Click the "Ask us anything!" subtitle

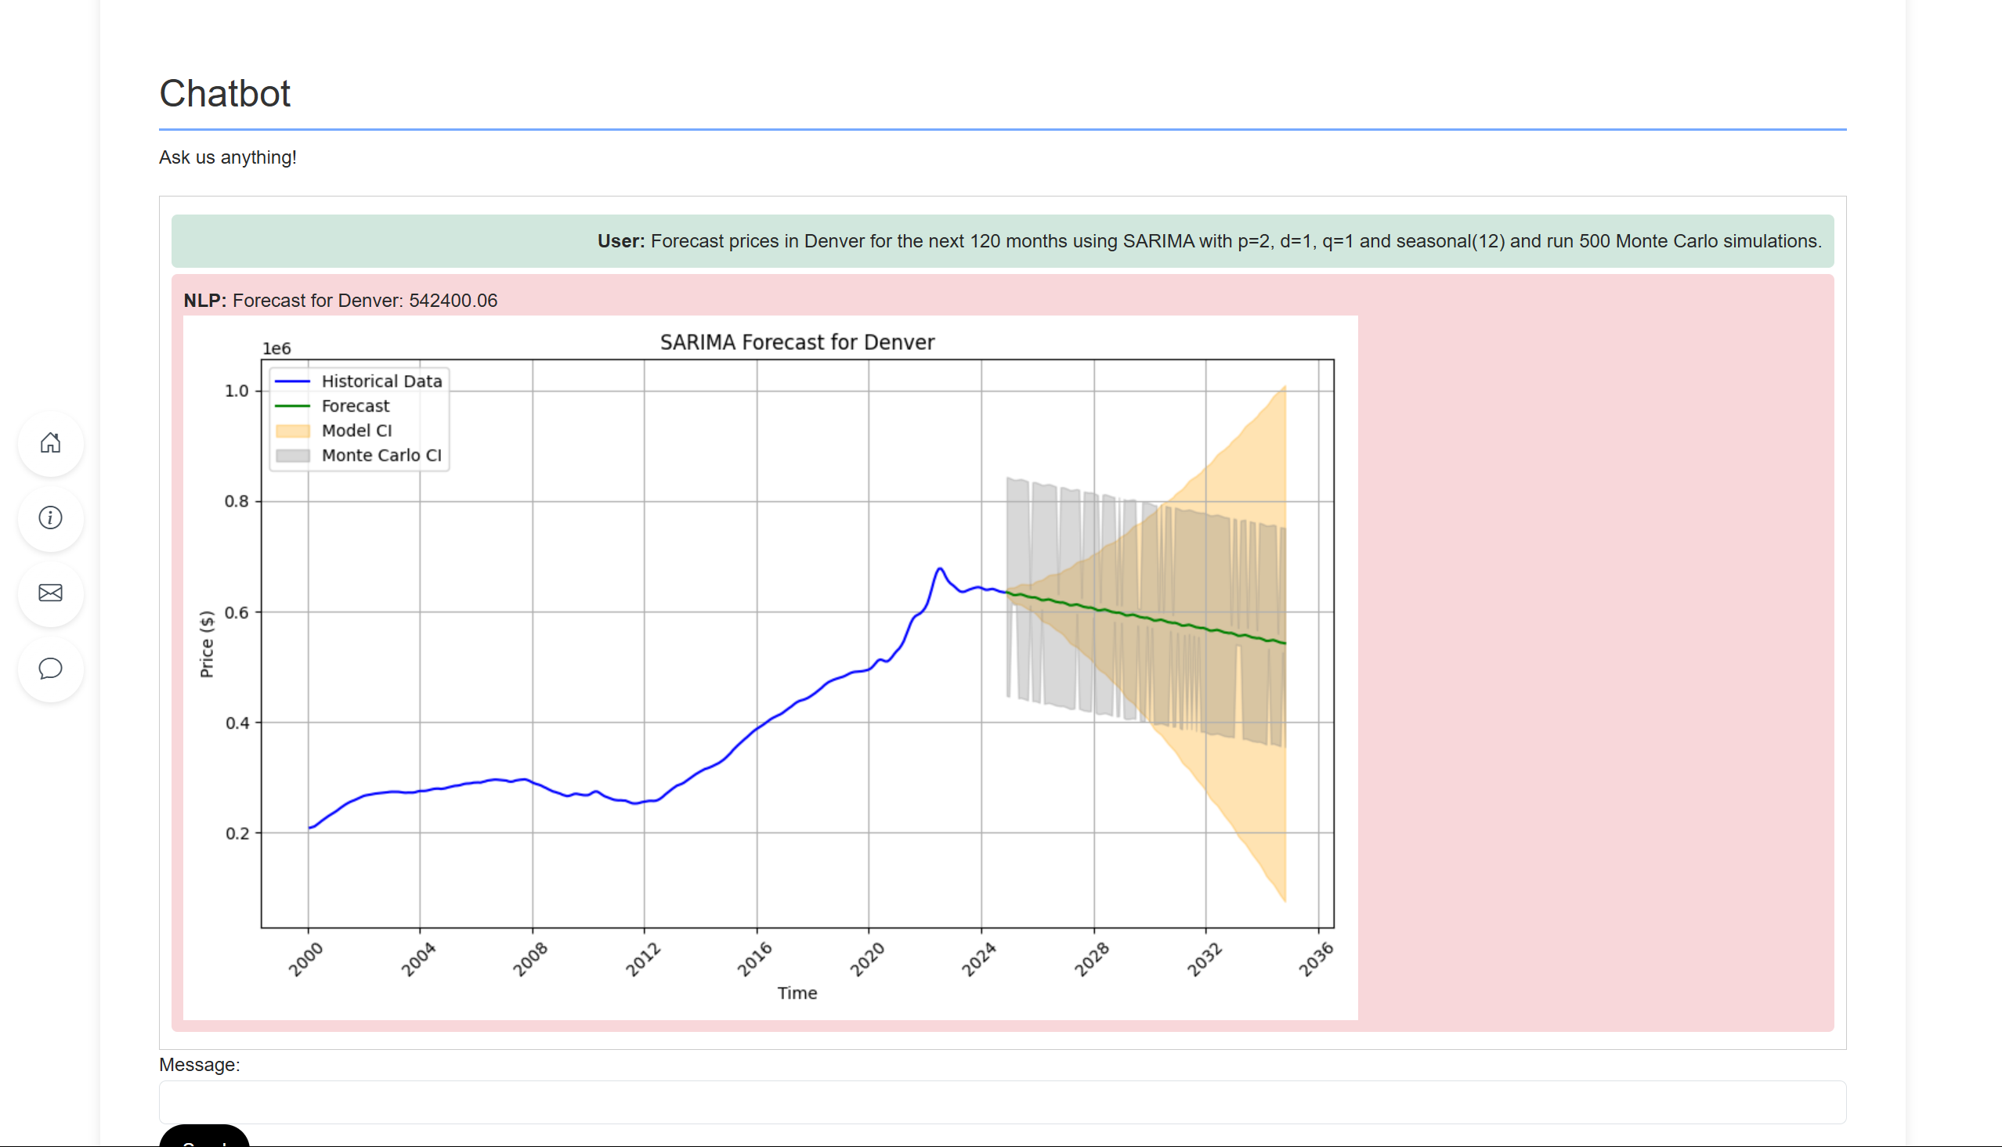pyautogui.click(x=228, y=157)
